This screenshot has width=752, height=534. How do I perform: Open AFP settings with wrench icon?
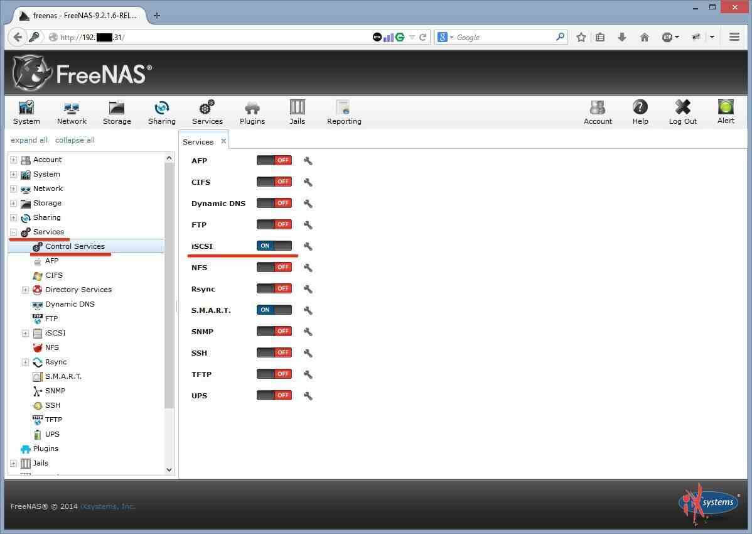(308, 161)
